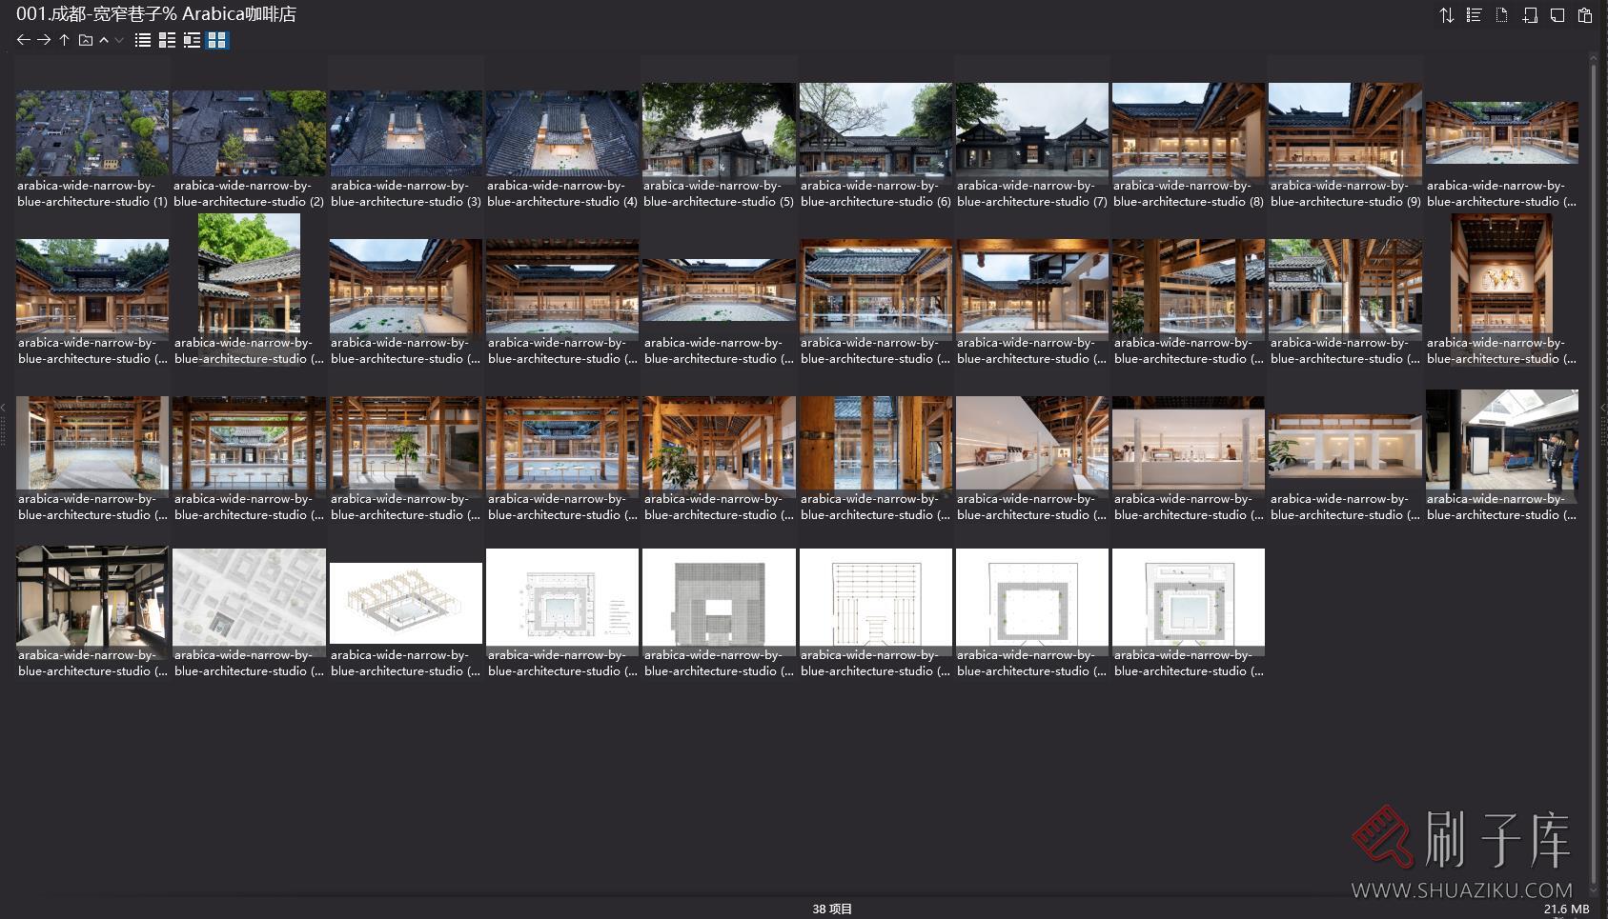The image size is (1608, 919).
Task: Go up one folder level
Action: (64, 40)
